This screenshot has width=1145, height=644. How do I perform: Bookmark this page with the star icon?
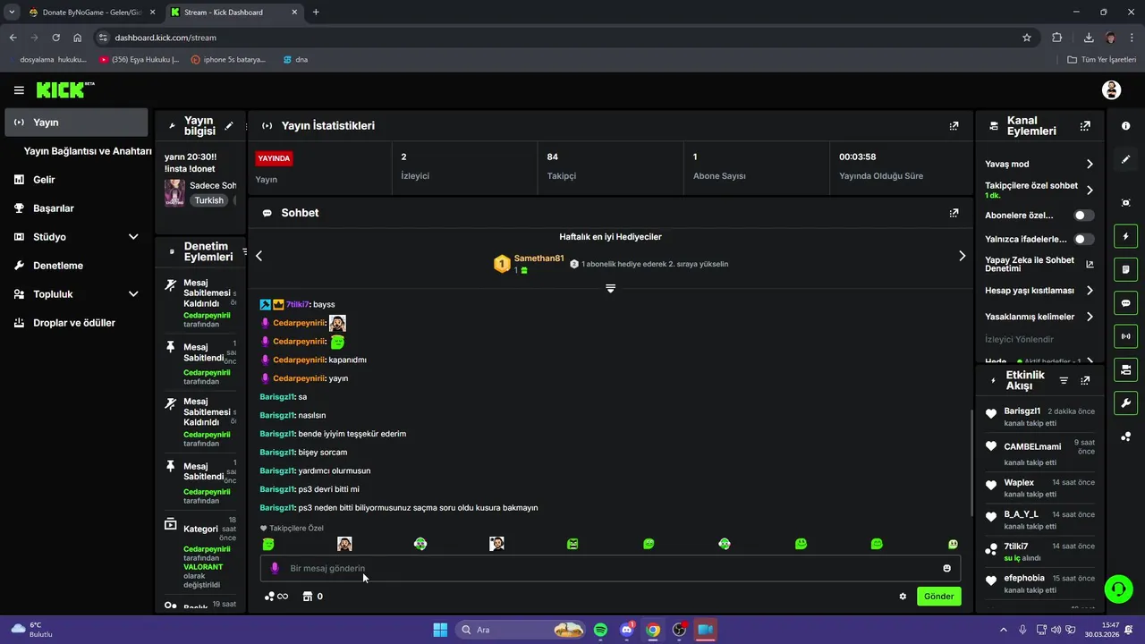1027,38
